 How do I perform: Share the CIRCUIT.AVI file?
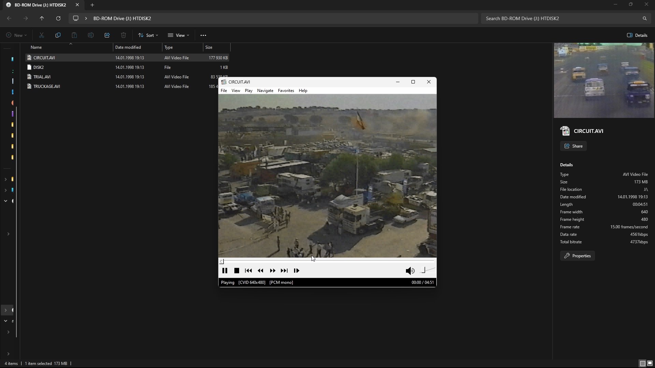pos(573,146)
